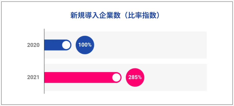Screen dimensions: 234x106
Task: Click gap between pink bar and 285% badge
Action: click(x=123, y=77)
